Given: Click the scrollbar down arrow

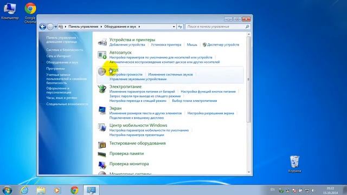Looking at the screenshot, I should coord(249,172).
